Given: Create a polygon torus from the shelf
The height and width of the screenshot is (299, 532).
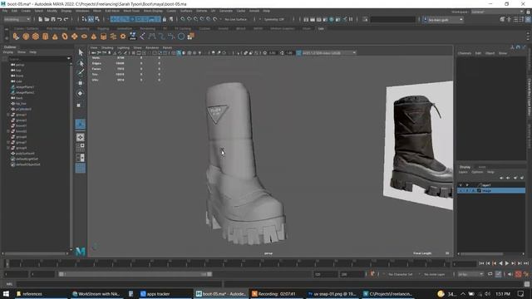Looking at the screenshot, I should click(65, 37).
